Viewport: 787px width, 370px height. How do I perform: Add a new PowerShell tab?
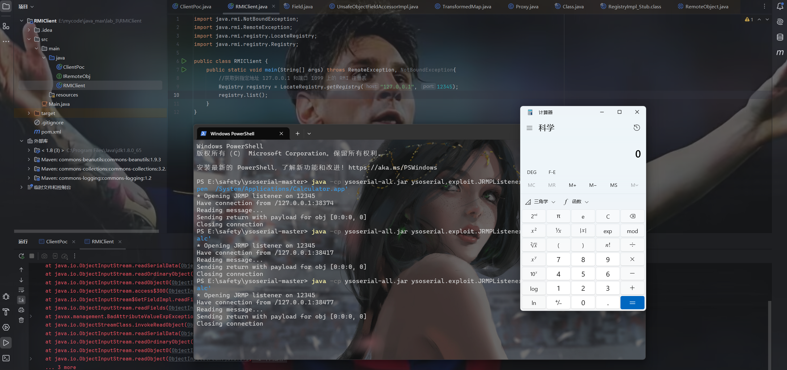[x=297, y=134]
